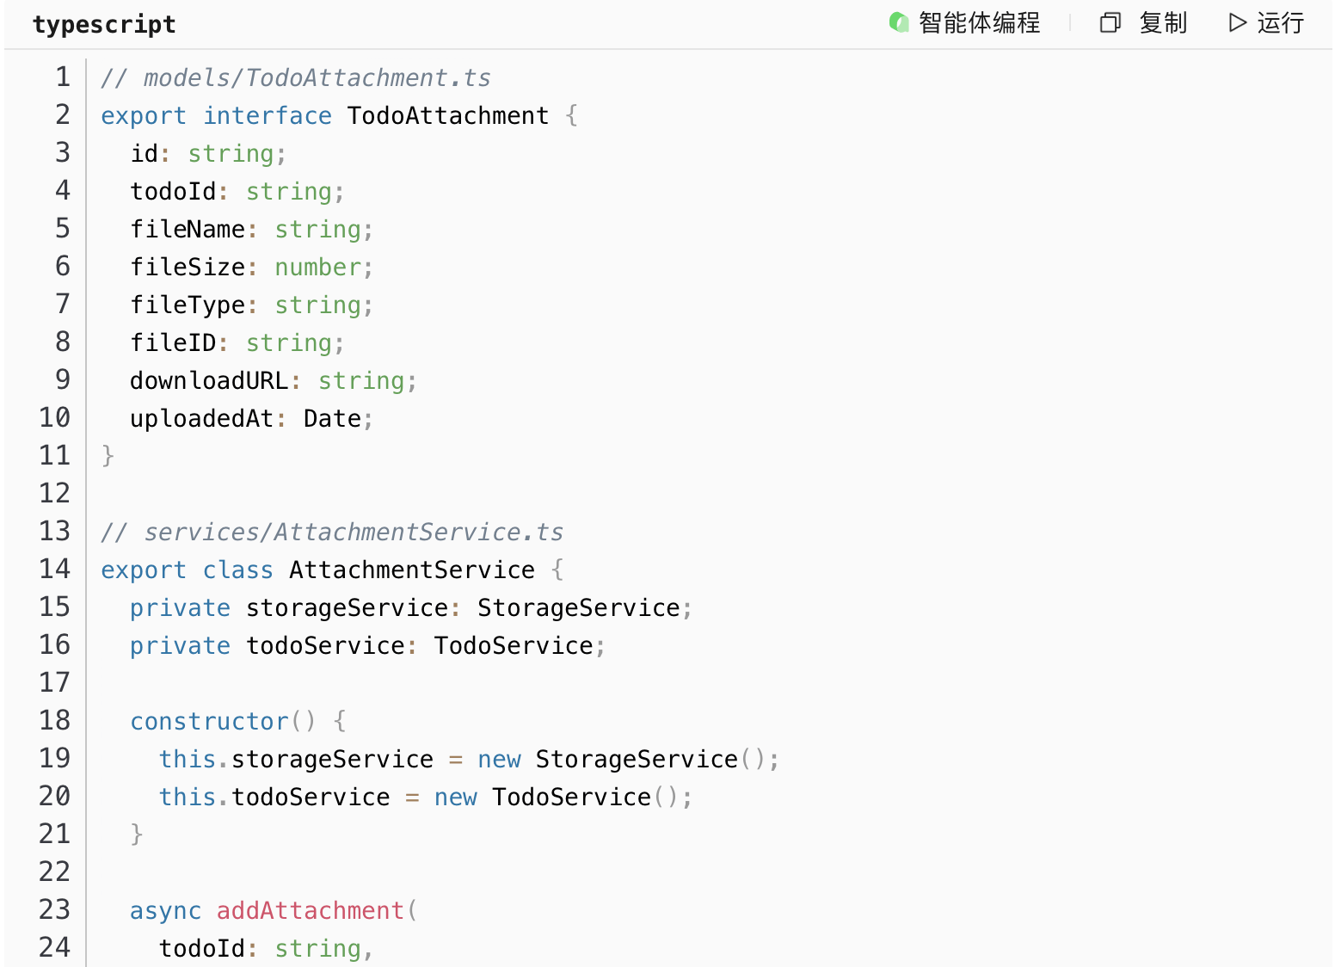
Task: Click the fileSize property name
Action: 188,268
